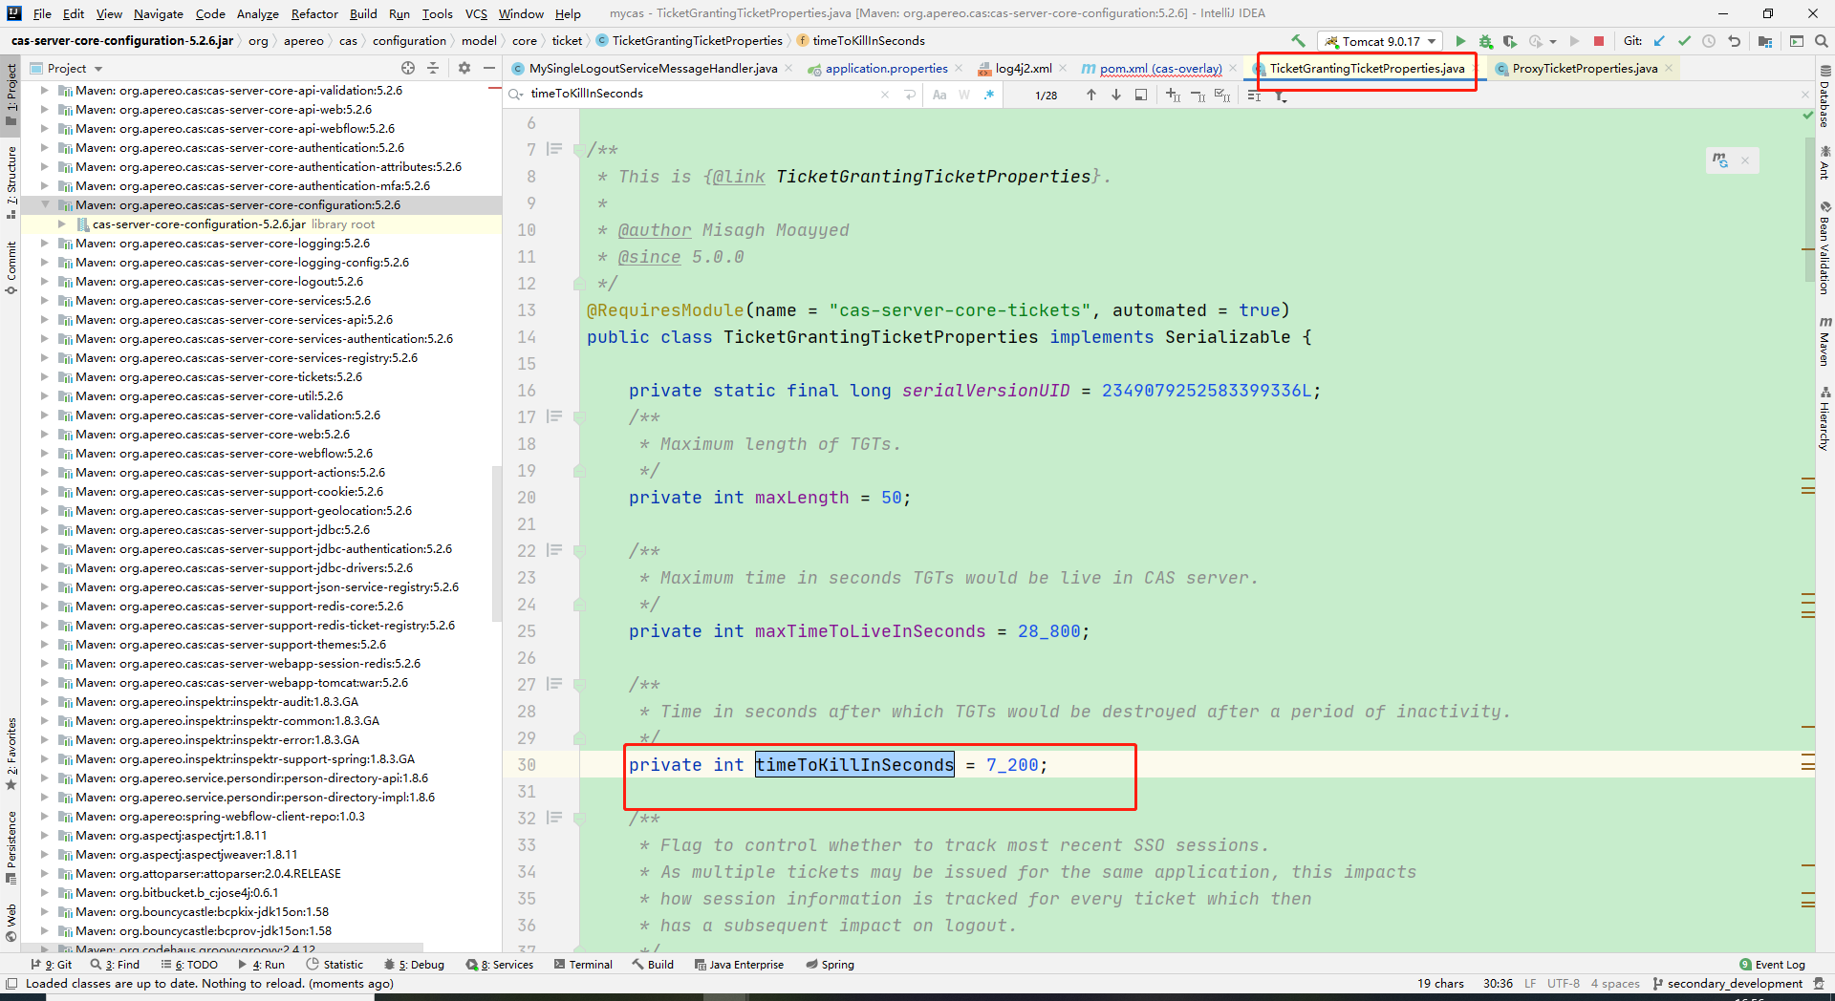This screenshot has width=1835, height=1001.
Task: Toggle Match Case (Aa) in search bar
Action: (x=939, y=95)
